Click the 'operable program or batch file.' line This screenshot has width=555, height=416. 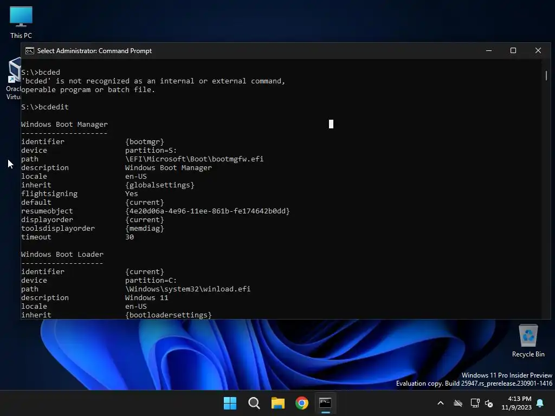88,89
